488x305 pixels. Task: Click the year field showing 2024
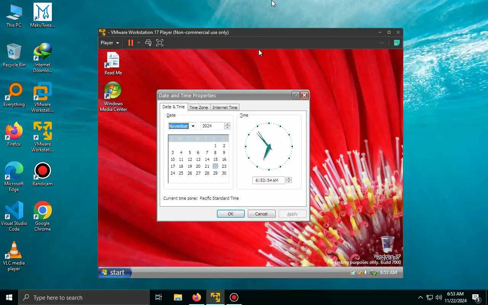(x=212, y=126)
